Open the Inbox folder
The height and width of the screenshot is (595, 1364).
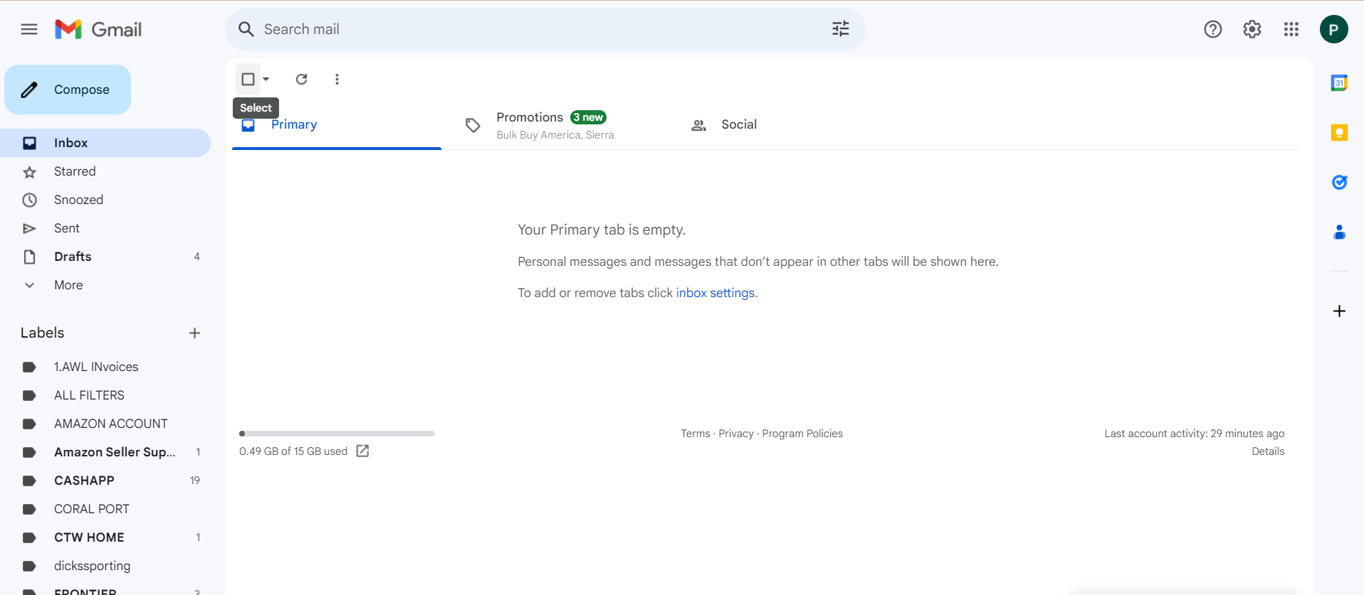point(105,143)
